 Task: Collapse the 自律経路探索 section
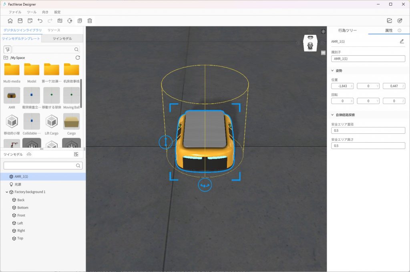click(x=332, y=115)
